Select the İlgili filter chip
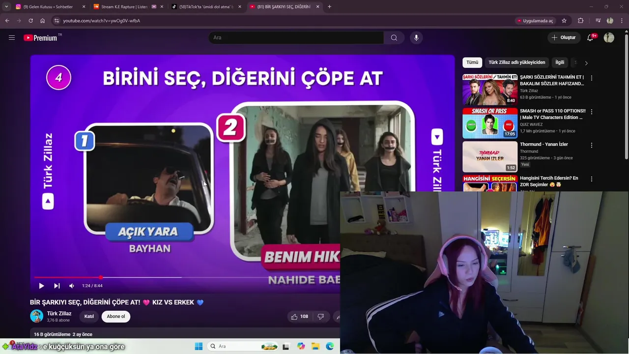The height and width of the screenshot is (354, 629). tap(560, 62)
